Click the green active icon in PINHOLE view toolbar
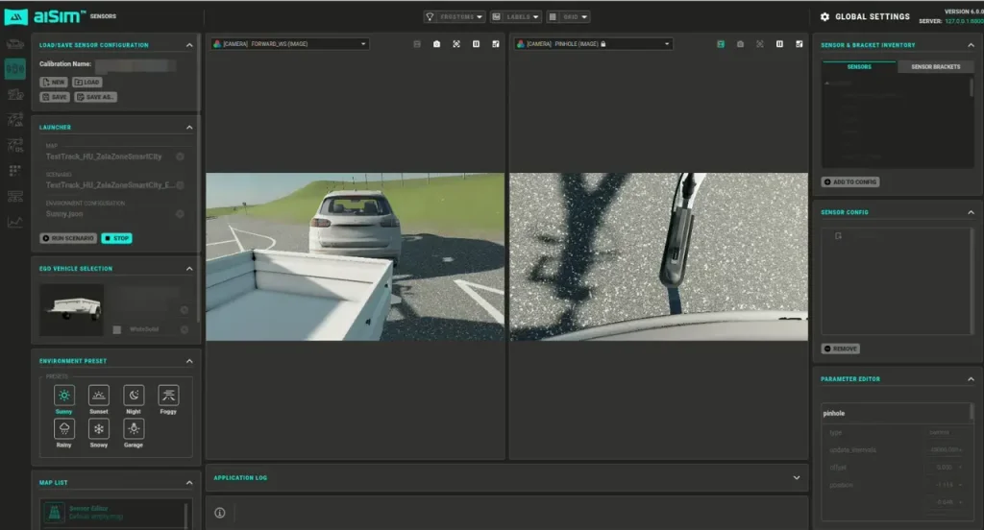 721,44
